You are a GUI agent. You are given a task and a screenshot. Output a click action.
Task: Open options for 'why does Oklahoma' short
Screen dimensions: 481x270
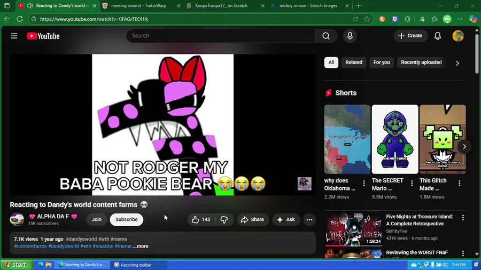tap(364, 183)
